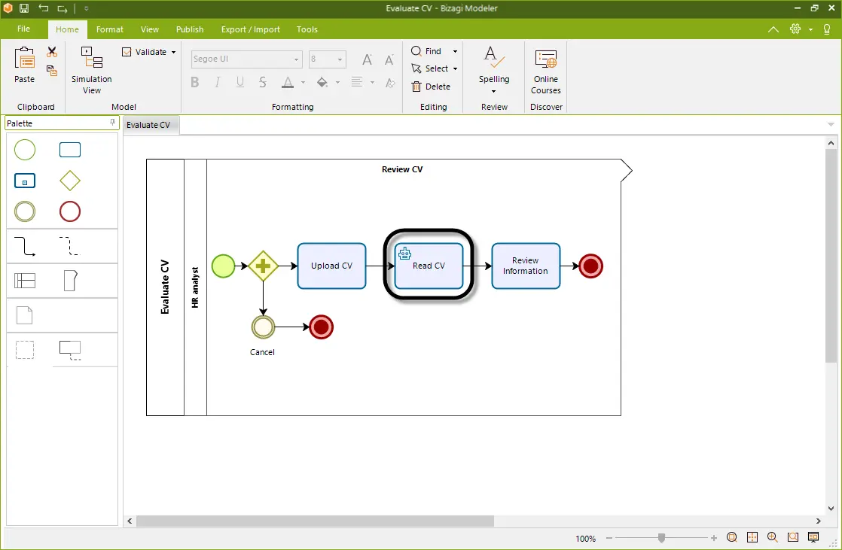The width and height of the screenshot is (842, 550).
Task: Open the File menu
Action: pyautogui.click(x=23, y=29)
